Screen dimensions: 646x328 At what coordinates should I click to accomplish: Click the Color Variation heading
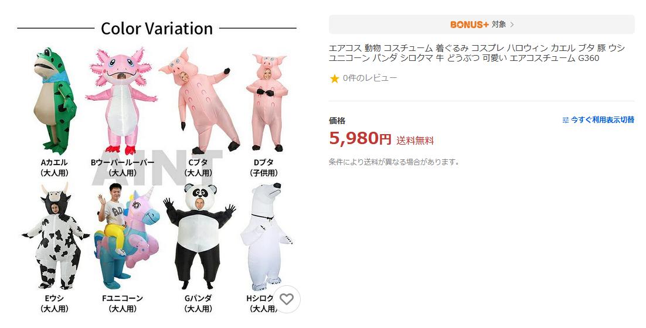(x=157, y=28)
